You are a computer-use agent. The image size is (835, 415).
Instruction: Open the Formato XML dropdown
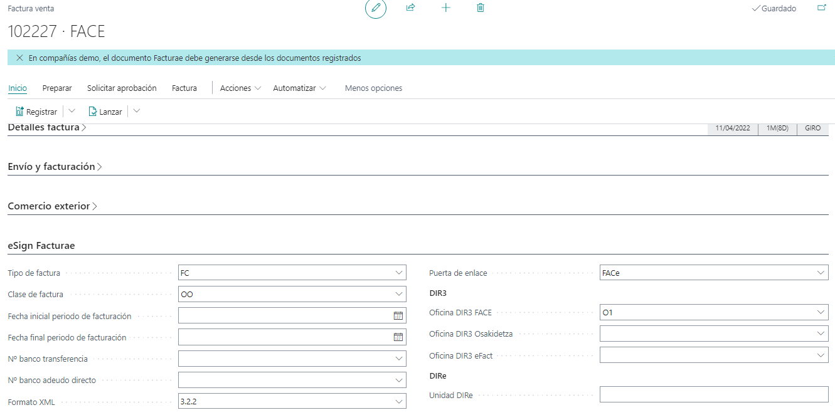coord(399,401)
